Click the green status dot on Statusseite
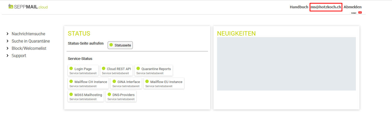The height and width of the screenshot is (130, 392). [111, 45]
